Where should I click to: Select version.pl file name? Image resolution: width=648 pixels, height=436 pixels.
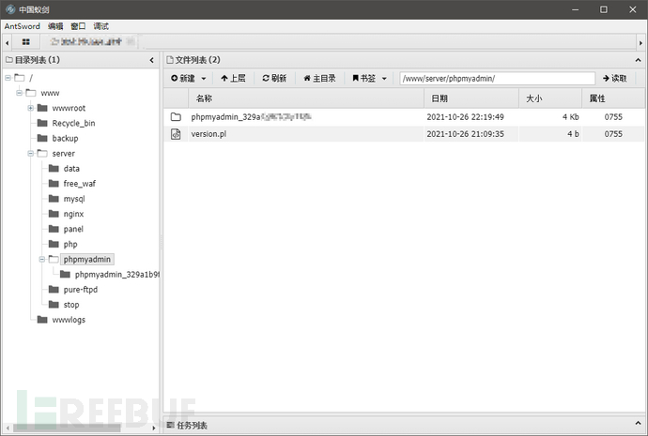point(208,134)
